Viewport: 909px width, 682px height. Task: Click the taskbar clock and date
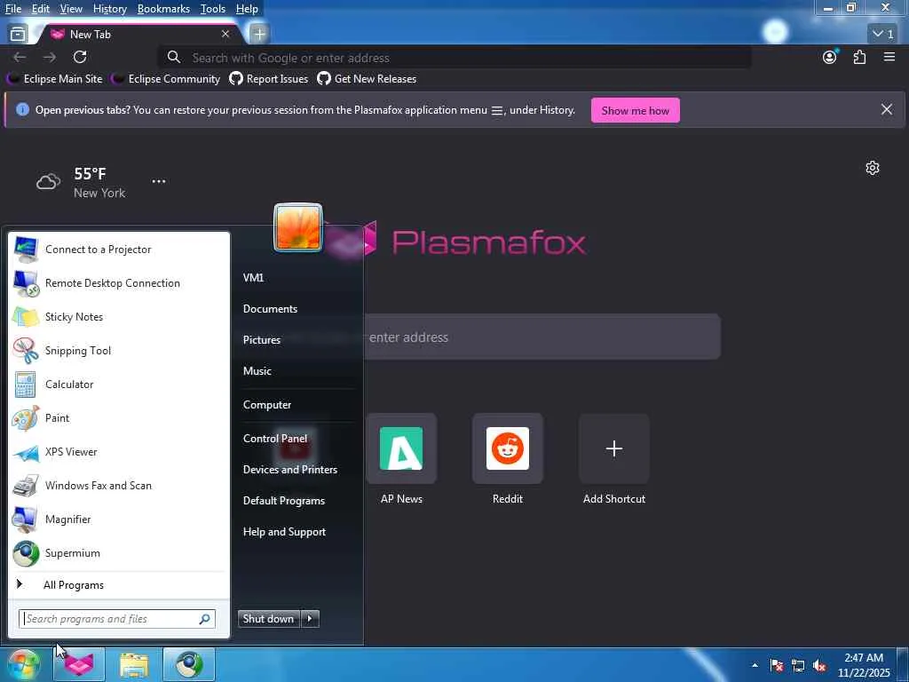pyautogui.click(x=864, y=665)
